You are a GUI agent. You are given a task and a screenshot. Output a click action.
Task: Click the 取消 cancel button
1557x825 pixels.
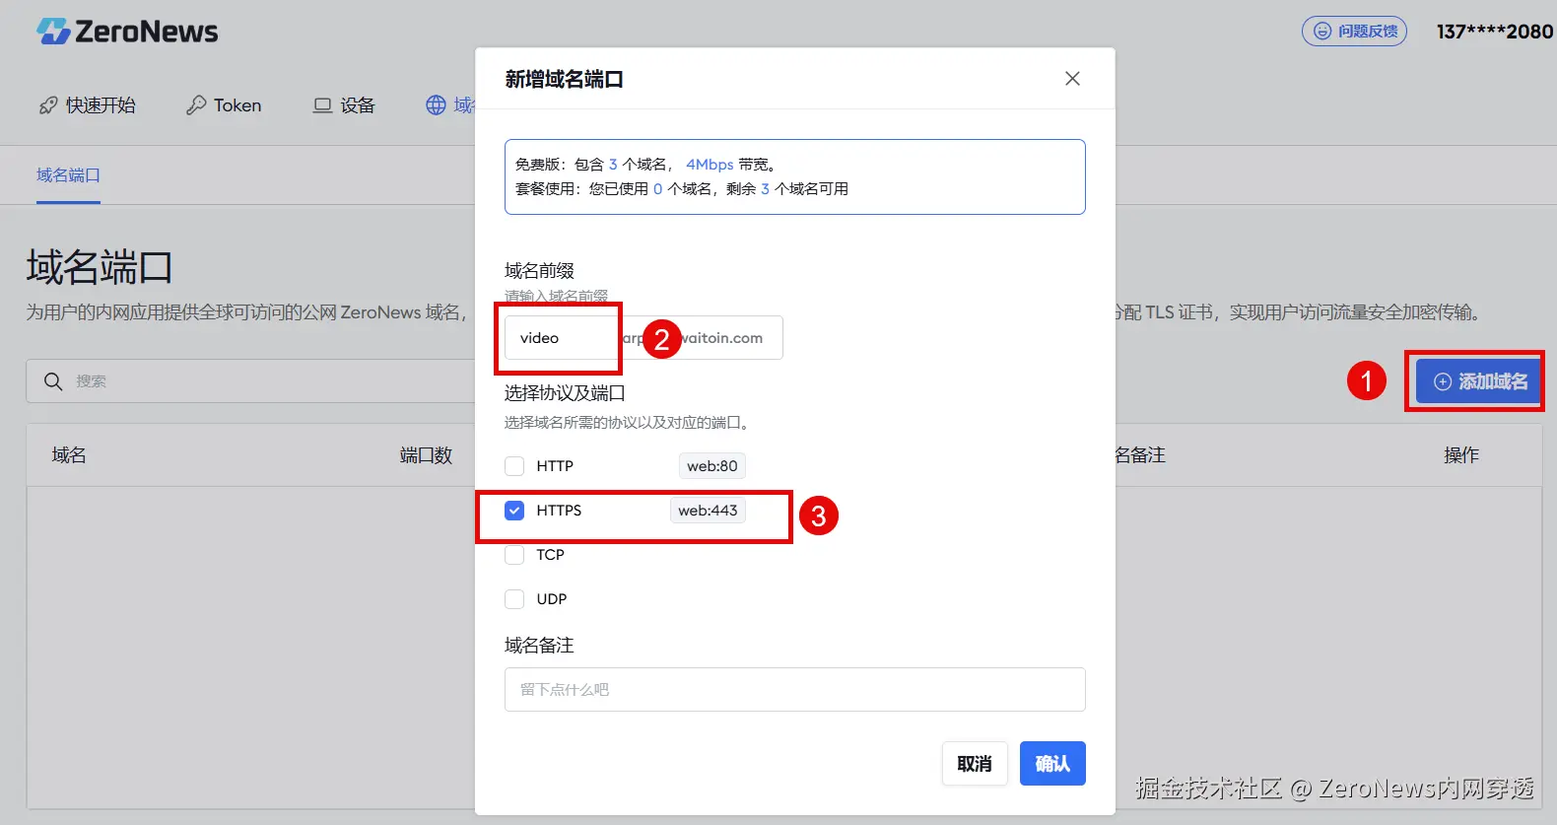[975, 764]
